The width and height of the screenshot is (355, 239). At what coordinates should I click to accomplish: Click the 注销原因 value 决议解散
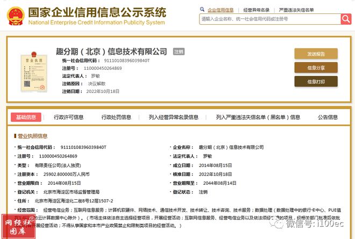tap(97, 84)
